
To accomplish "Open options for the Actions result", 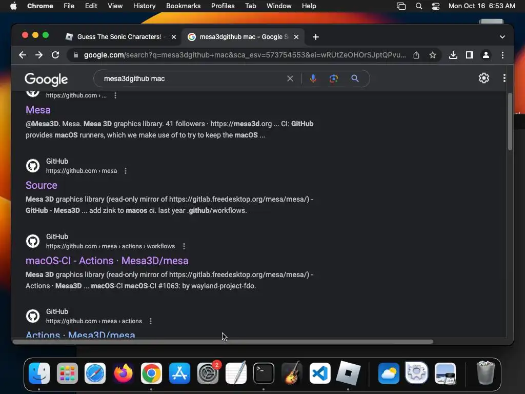I will tap(151, 321).
